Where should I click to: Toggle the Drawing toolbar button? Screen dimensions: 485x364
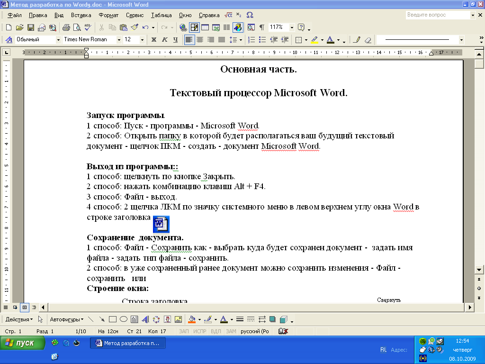click(238, 27)
